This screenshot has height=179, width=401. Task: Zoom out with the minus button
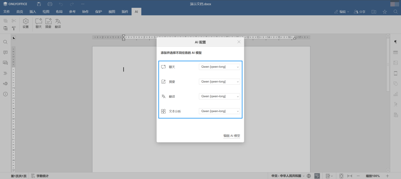tap(358, 176)
